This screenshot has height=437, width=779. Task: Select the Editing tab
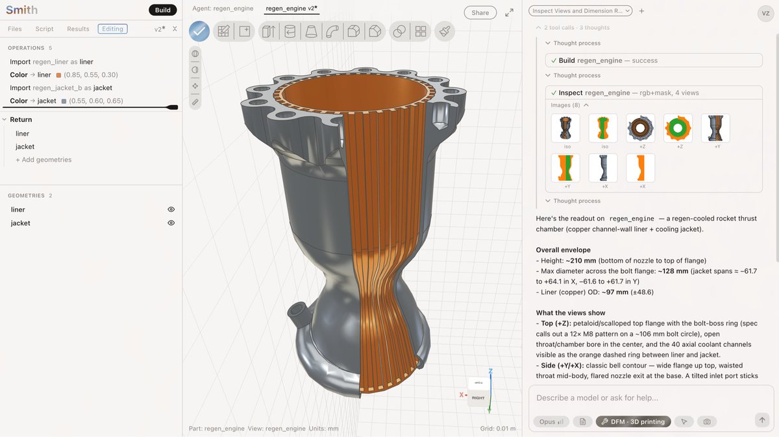(x=113, y=29)
